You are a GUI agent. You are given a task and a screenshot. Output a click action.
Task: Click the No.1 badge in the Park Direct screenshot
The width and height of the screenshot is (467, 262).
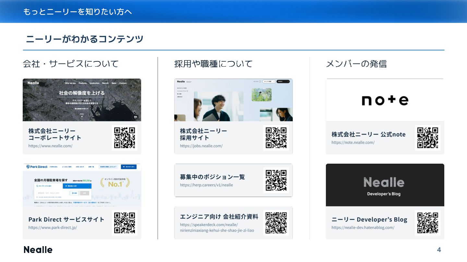tap(115, 183)
